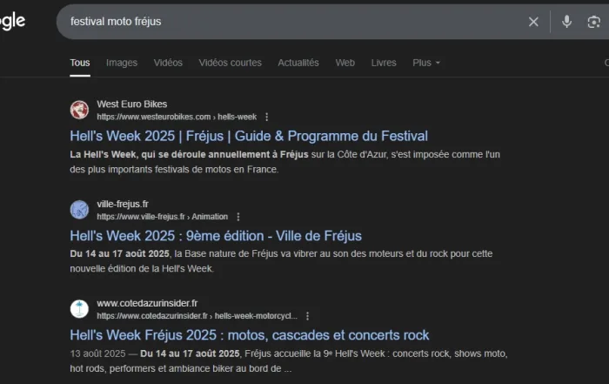This screenshot has width=609, height=384.
Task: Click the cotedazurinsider.fr hells-week-motorcycl URL
Action: point(197,316)
